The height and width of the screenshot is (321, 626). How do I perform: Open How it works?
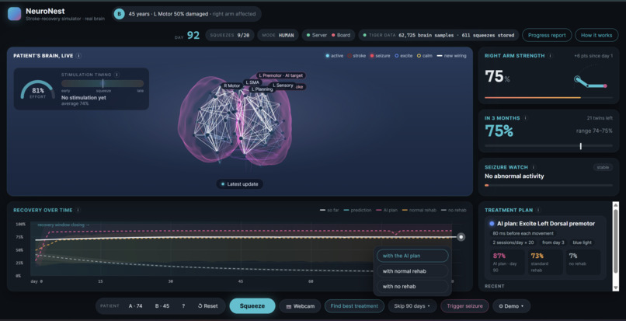tap(596, 35)
